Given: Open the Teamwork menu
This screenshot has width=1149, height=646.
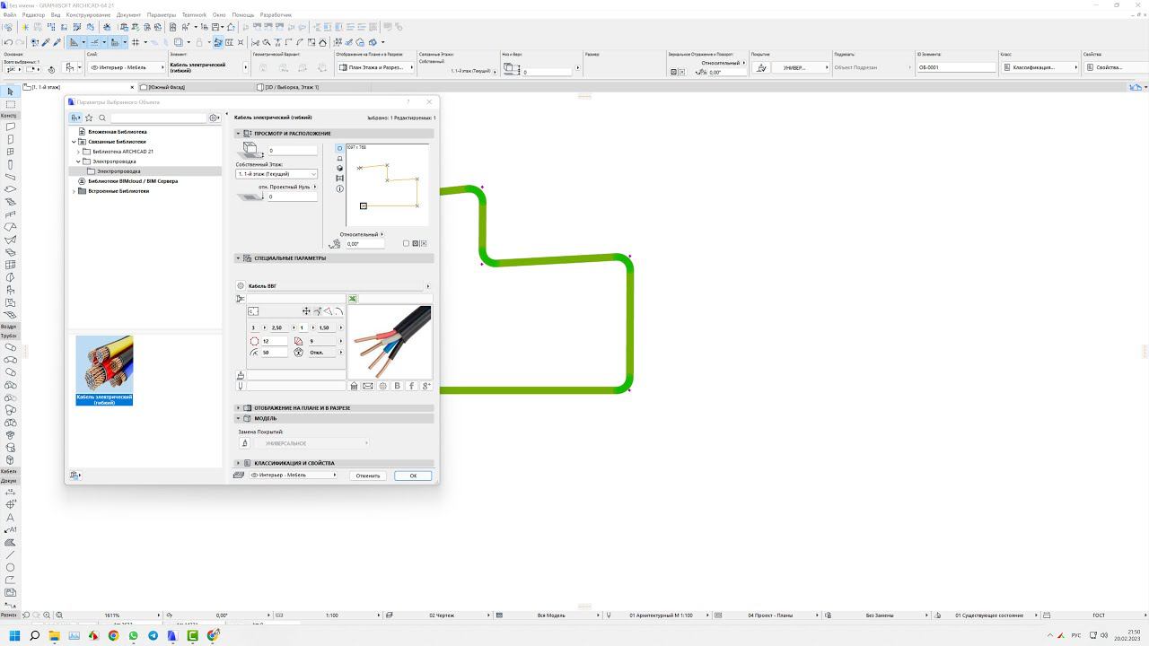Looking at the screenshot, I should pyautogui.click(x=194, y=15).
